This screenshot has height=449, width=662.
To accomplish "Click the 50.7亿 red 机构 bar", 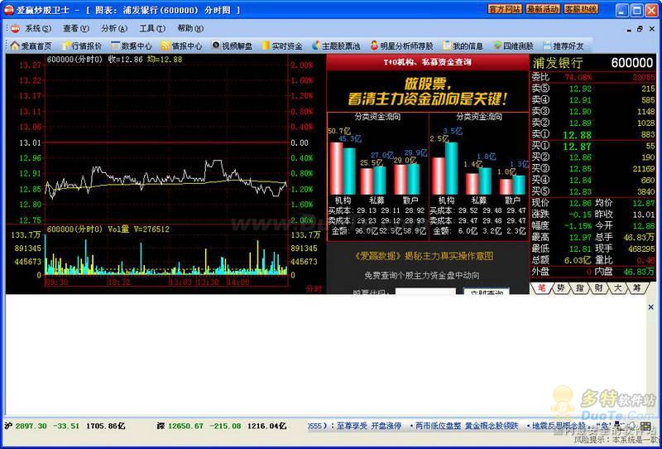I will click(x=336, y=168).
